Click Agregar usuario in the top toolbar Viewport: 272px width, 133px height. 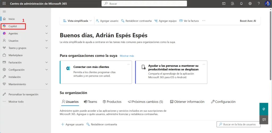click(x=107, y=21)
